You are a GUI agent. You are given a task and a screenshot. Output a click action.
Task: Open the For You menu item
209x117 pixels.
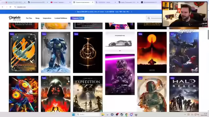coord(29,18)
